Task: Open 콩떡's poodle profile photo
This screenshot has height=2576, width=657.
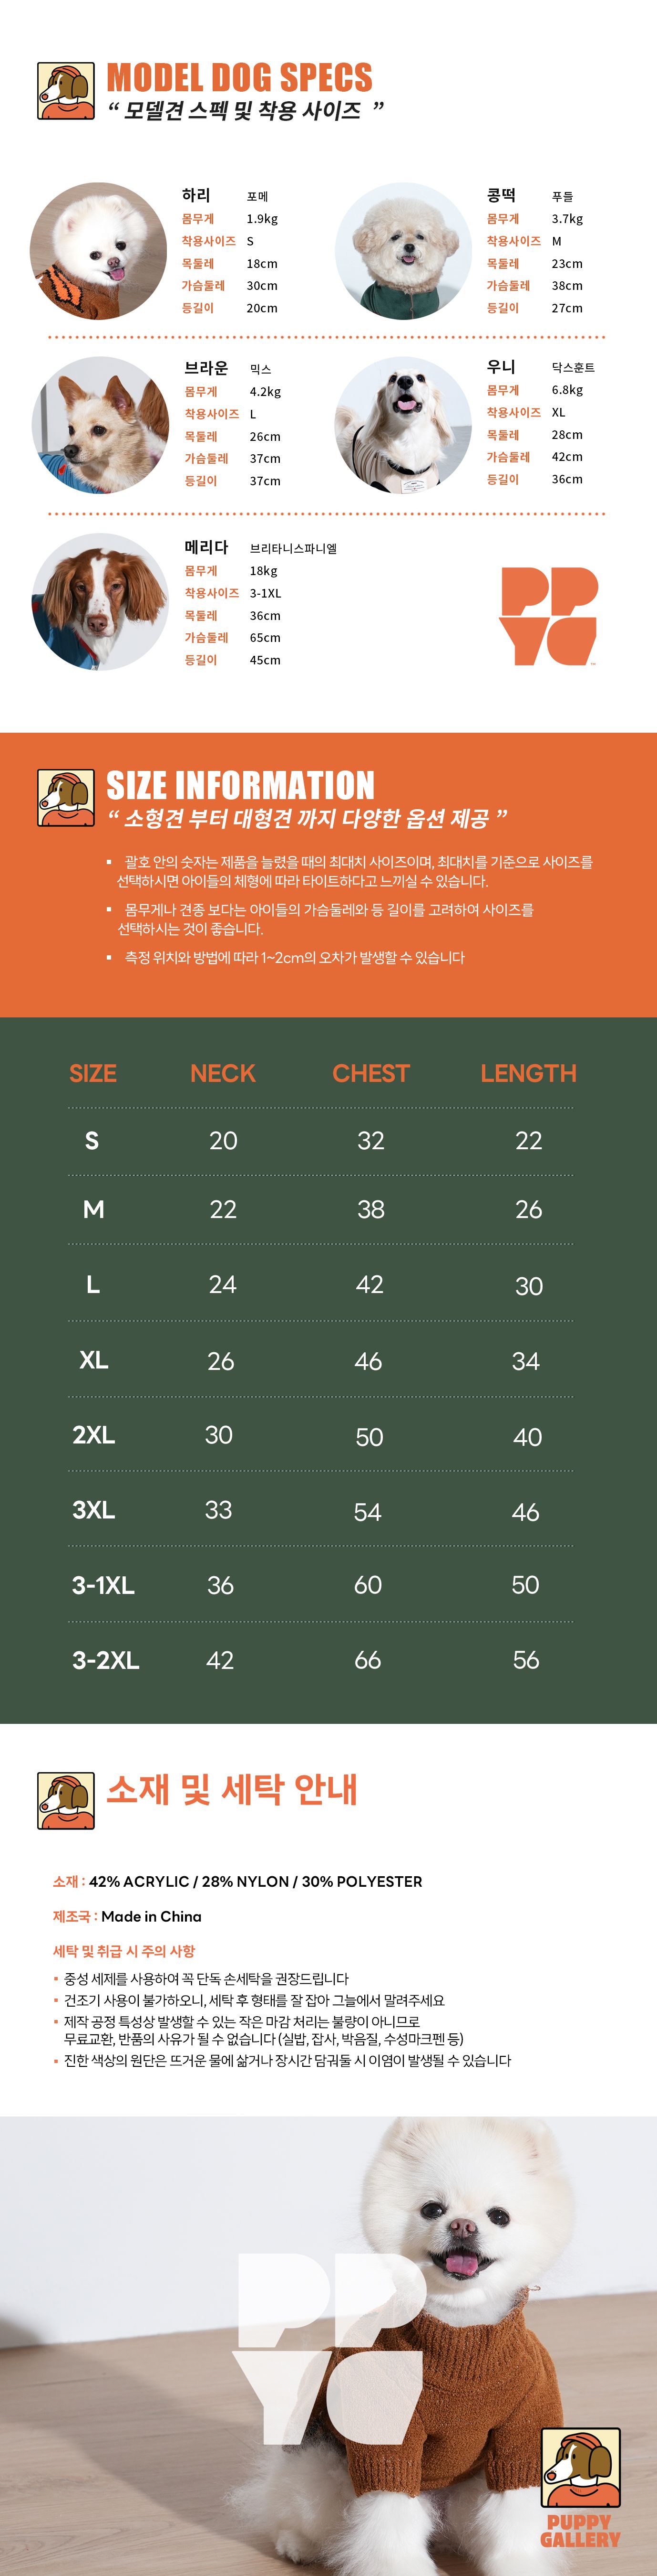Action: tap(403, 251)
